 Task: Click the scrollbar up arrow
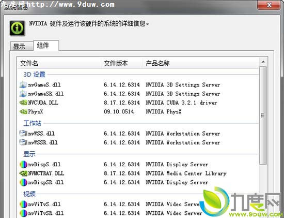263,62
